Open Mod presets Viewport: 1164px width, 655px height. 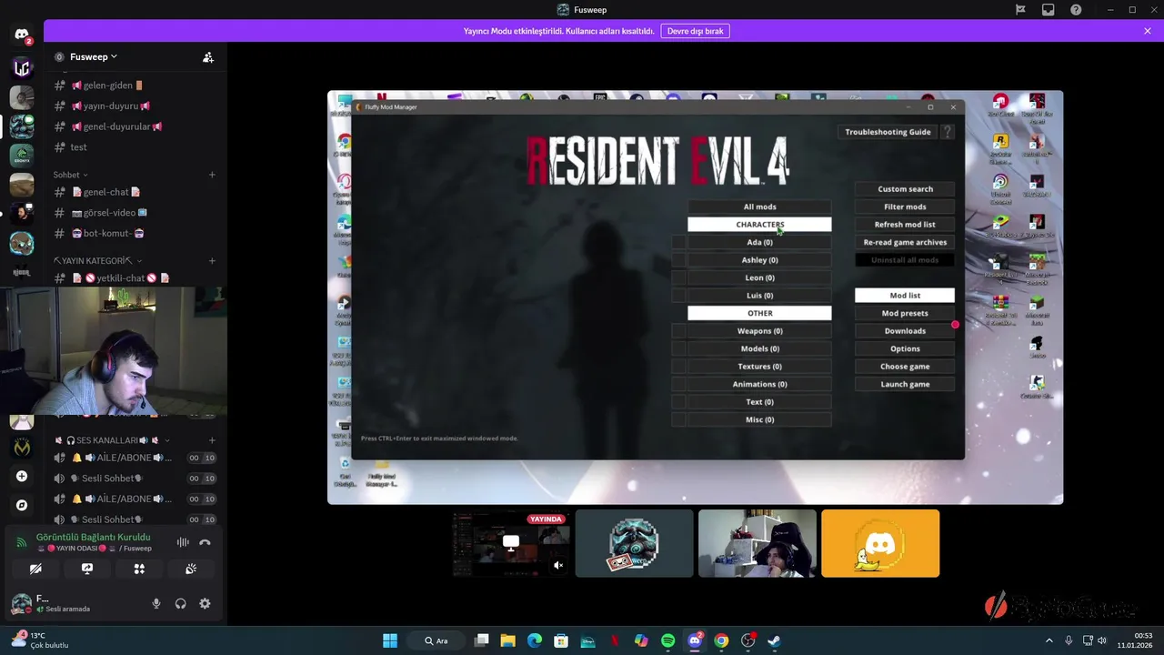tap(905, 313)
